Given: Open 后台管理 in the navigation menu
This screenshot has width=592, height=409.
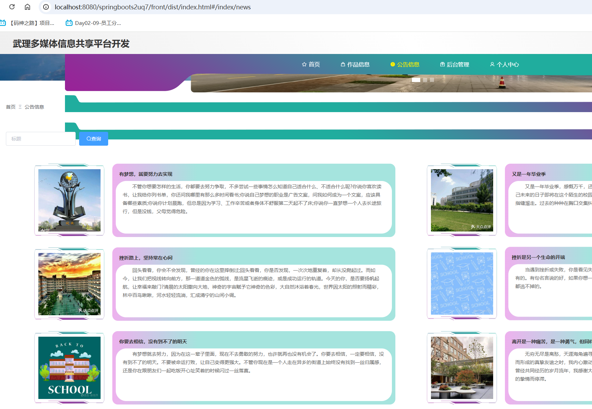Looking at the screenshot, I should 455,64.
